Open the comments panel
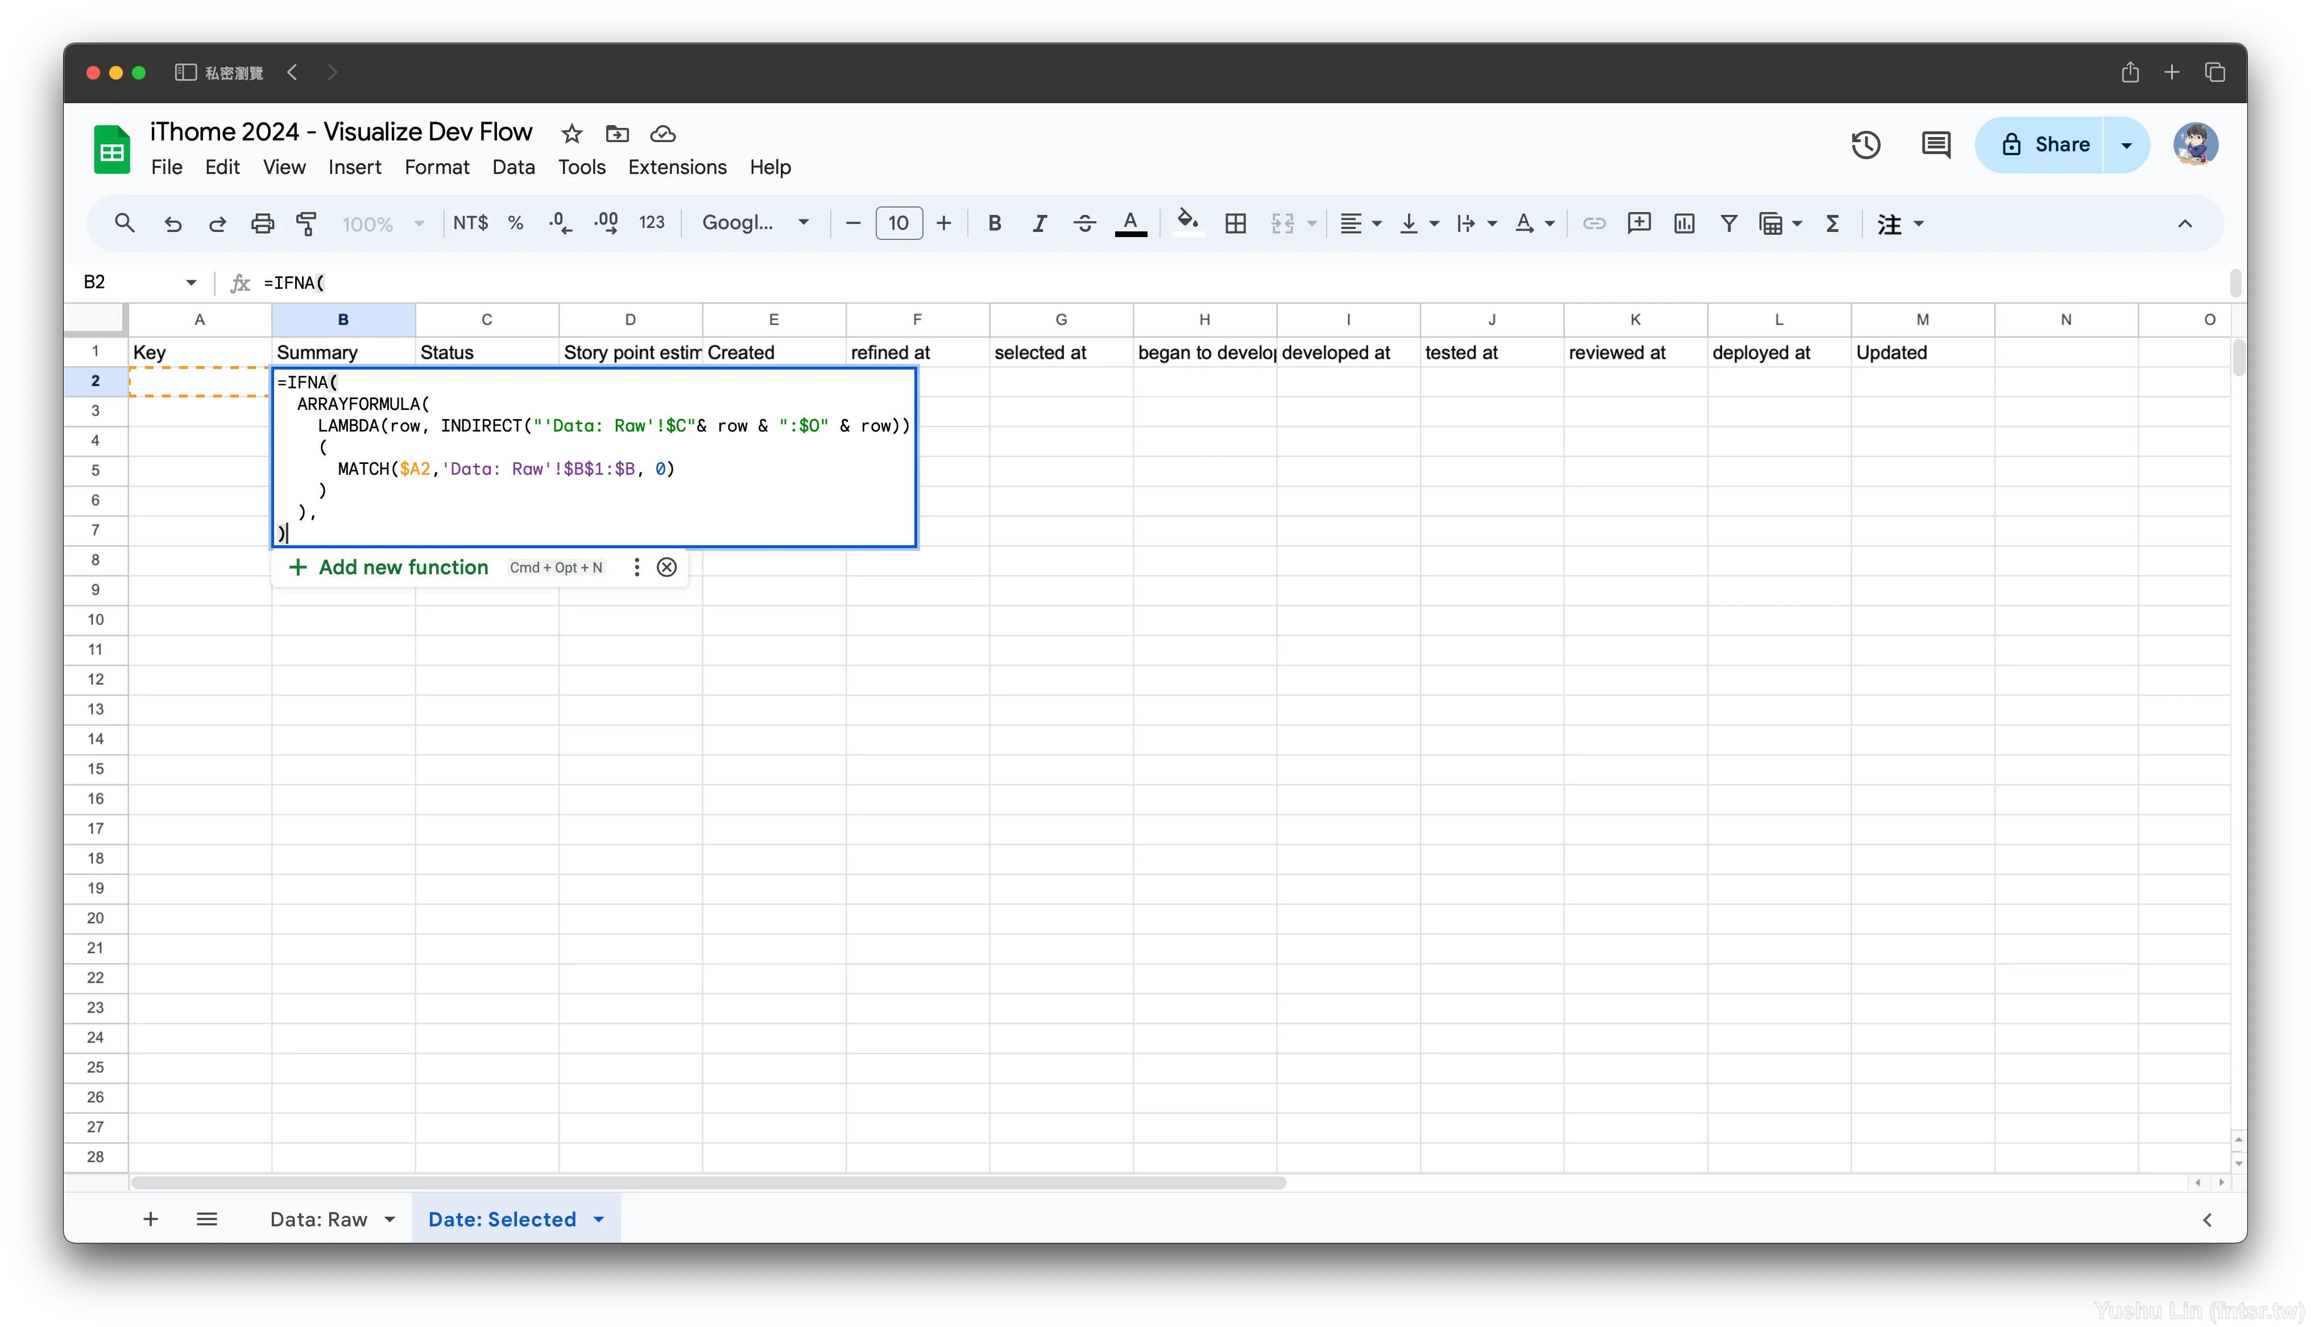2311x1327 pixels. coord(1936,144)
